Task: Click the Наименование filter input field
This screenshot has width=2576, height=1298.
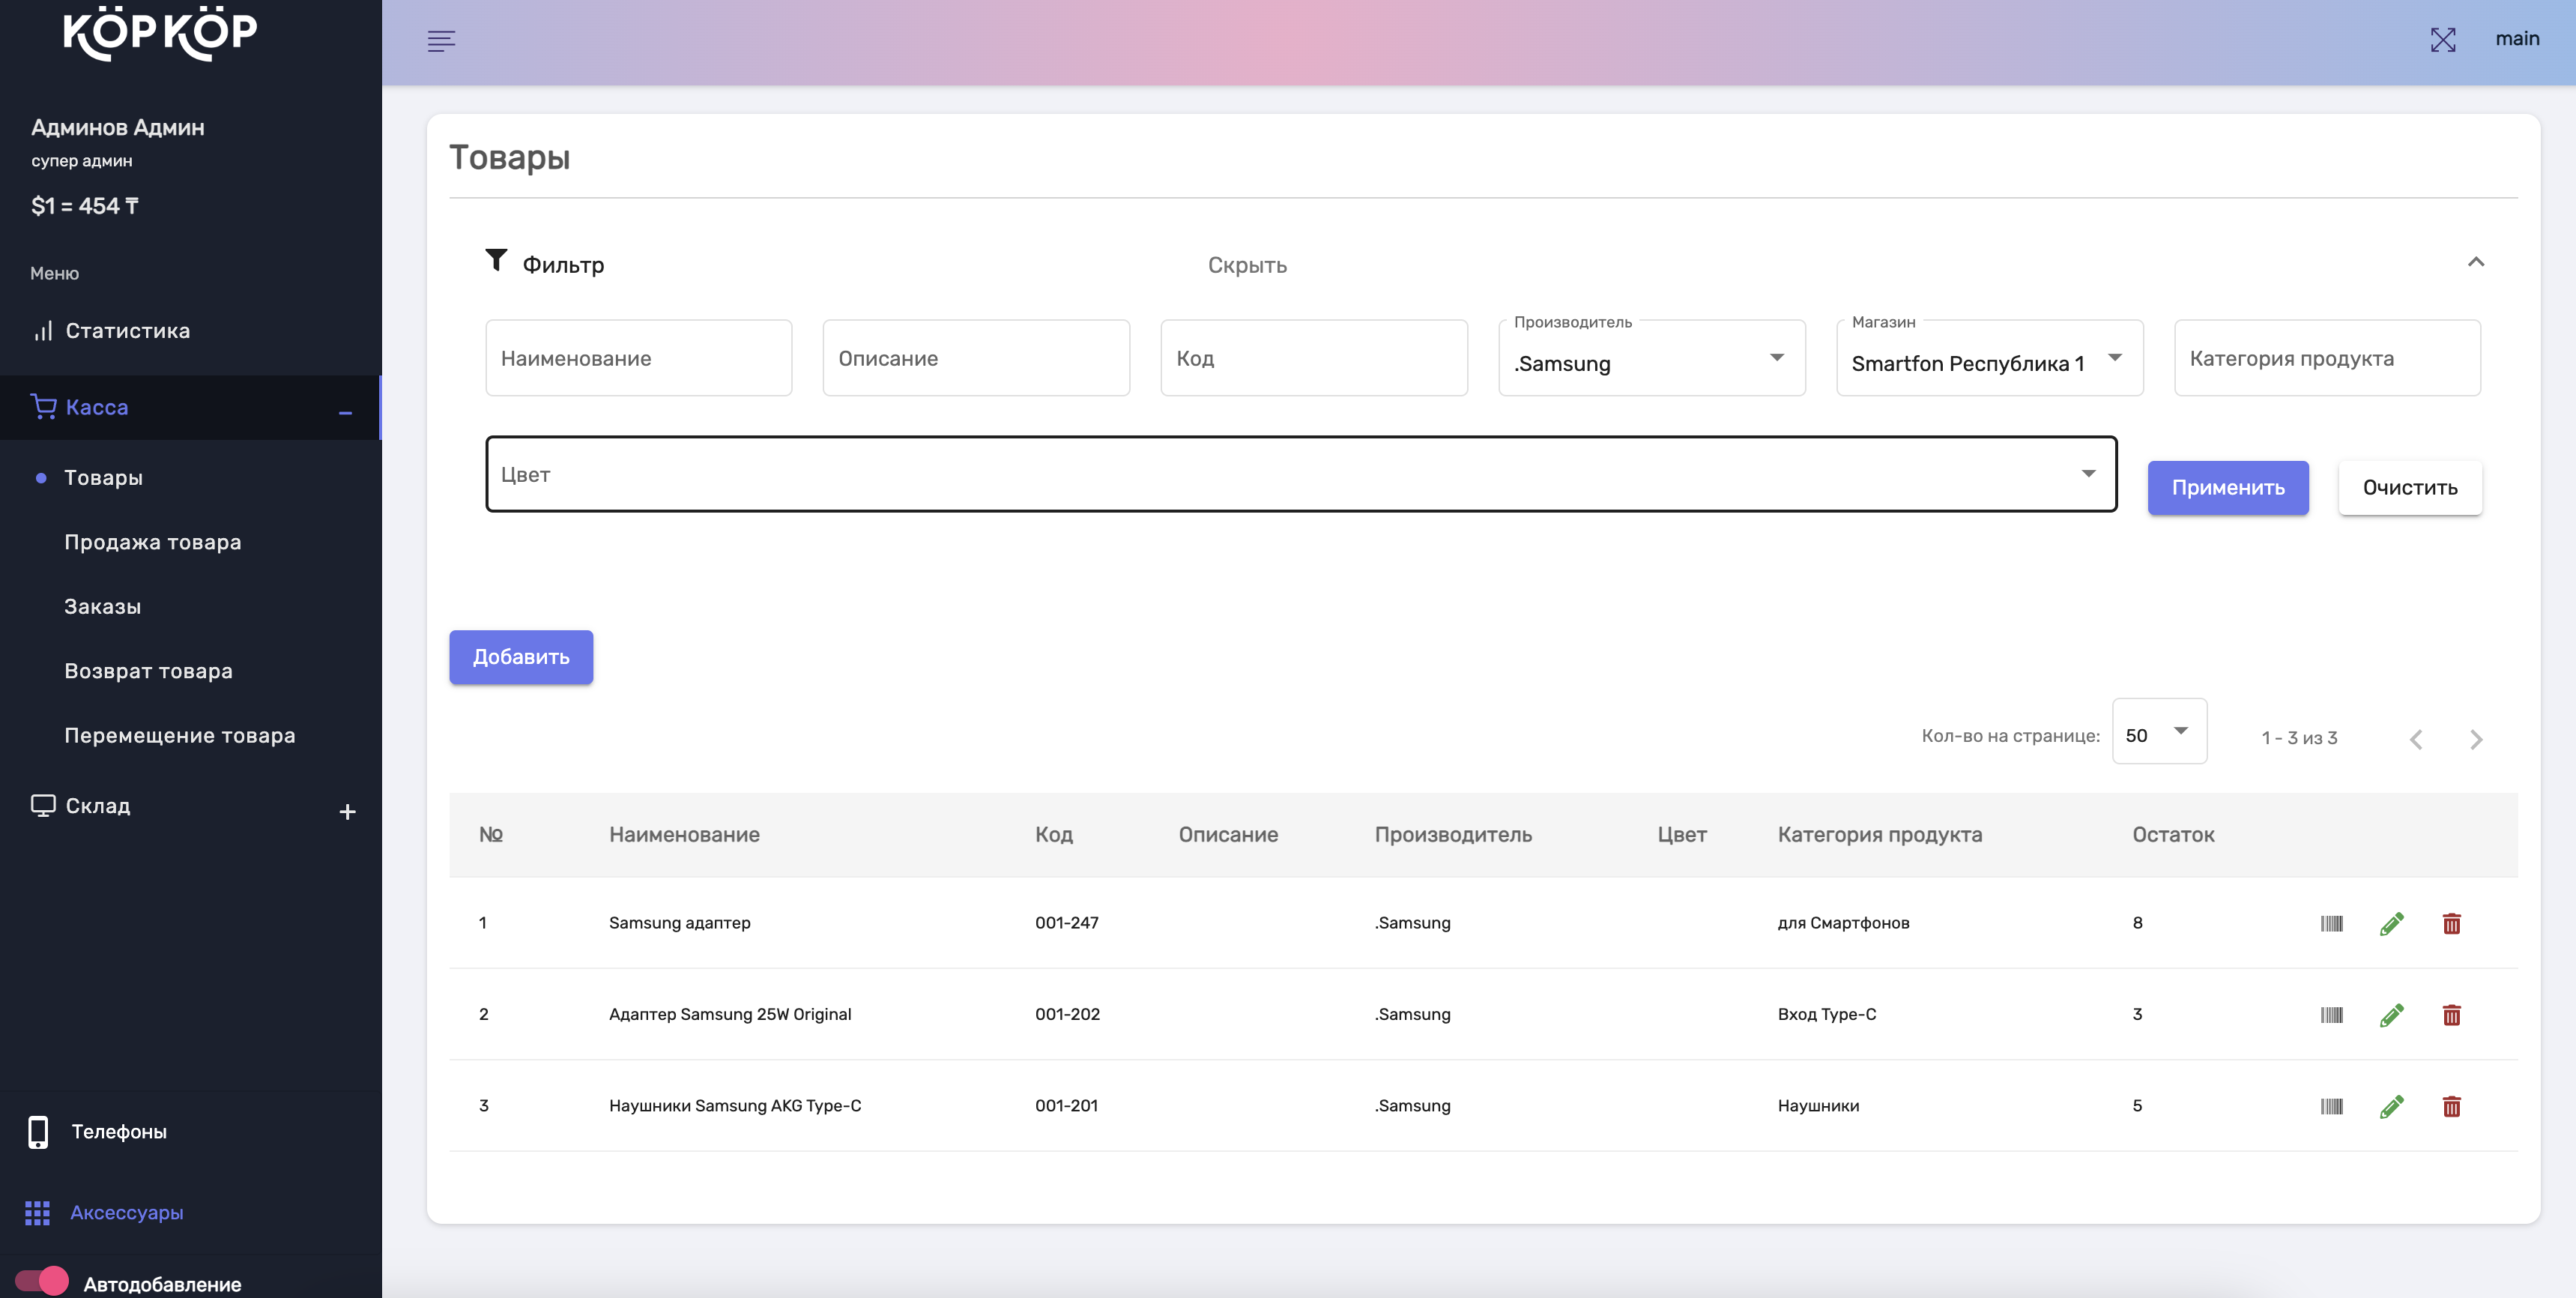Action: coord(638,359)
